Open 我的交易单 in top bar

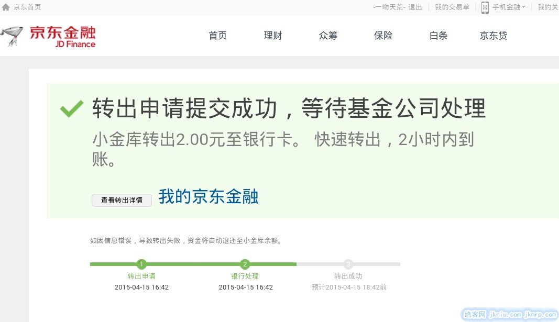point(452,7)
